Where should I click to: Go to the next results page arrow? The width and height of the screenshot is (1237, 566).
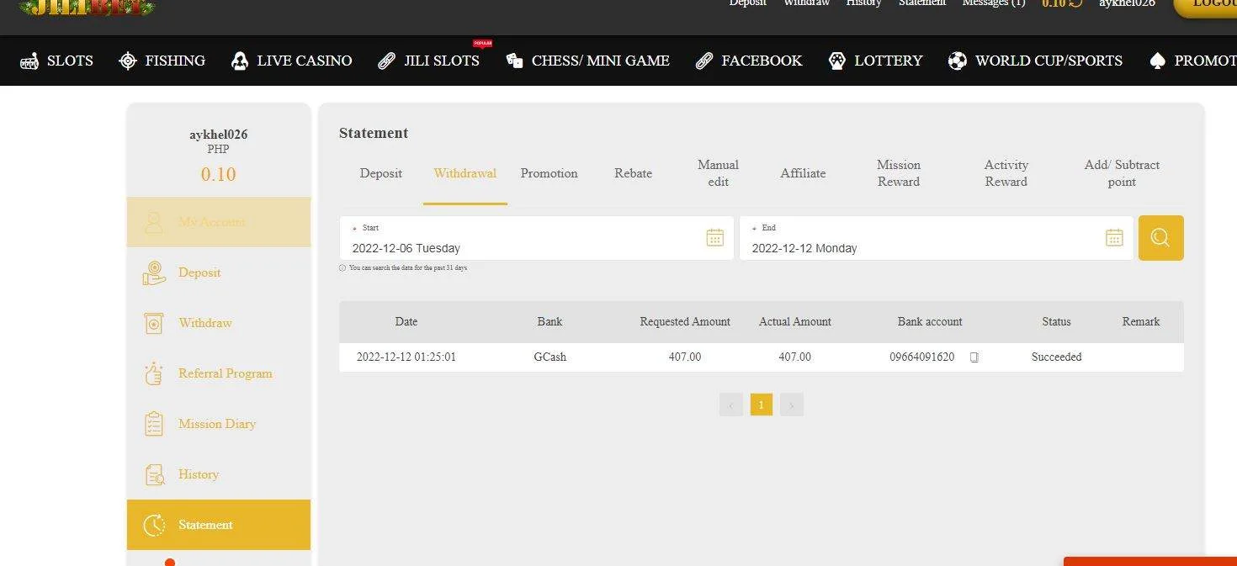pos(792,405)
